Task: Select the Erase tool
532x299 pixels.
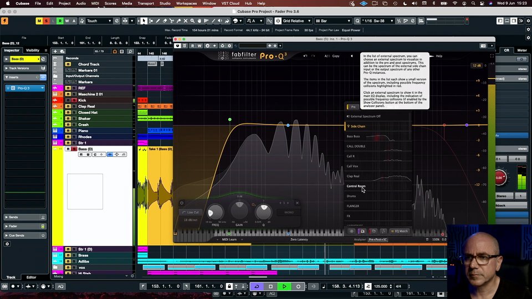Action: [165, 21]
